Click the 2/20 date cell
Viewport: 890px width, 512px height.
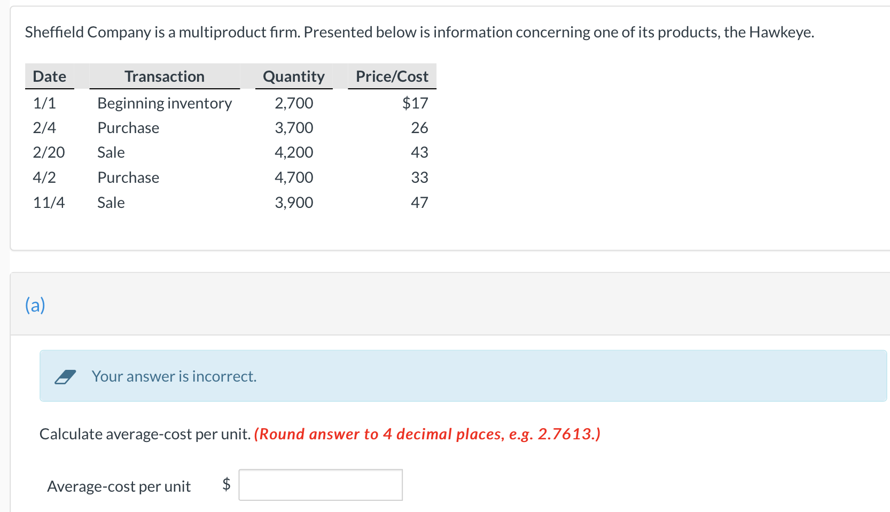click(x=49, y=152)
